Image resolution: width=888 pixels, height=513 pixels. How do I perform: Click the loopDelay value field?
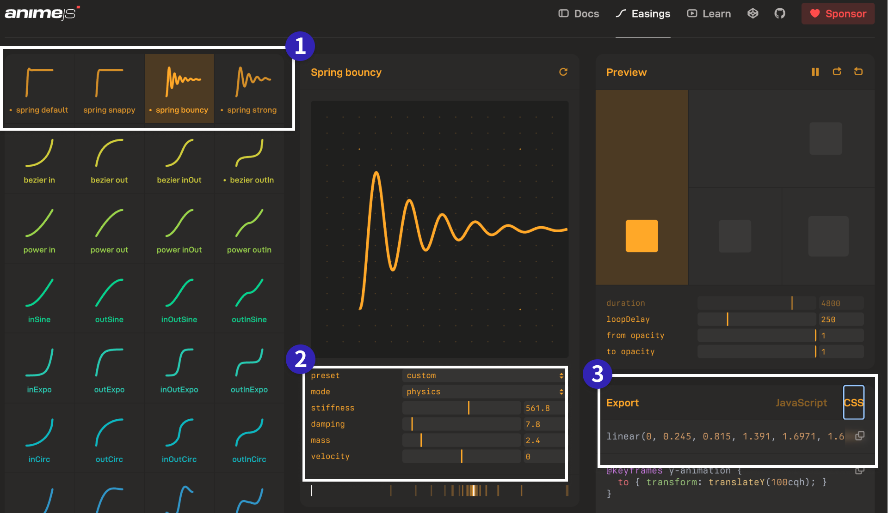[840, 320]
